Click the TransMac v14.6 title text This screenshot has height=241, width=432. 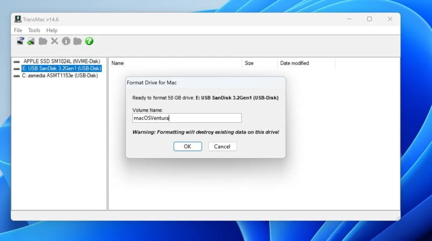(41, 19)
